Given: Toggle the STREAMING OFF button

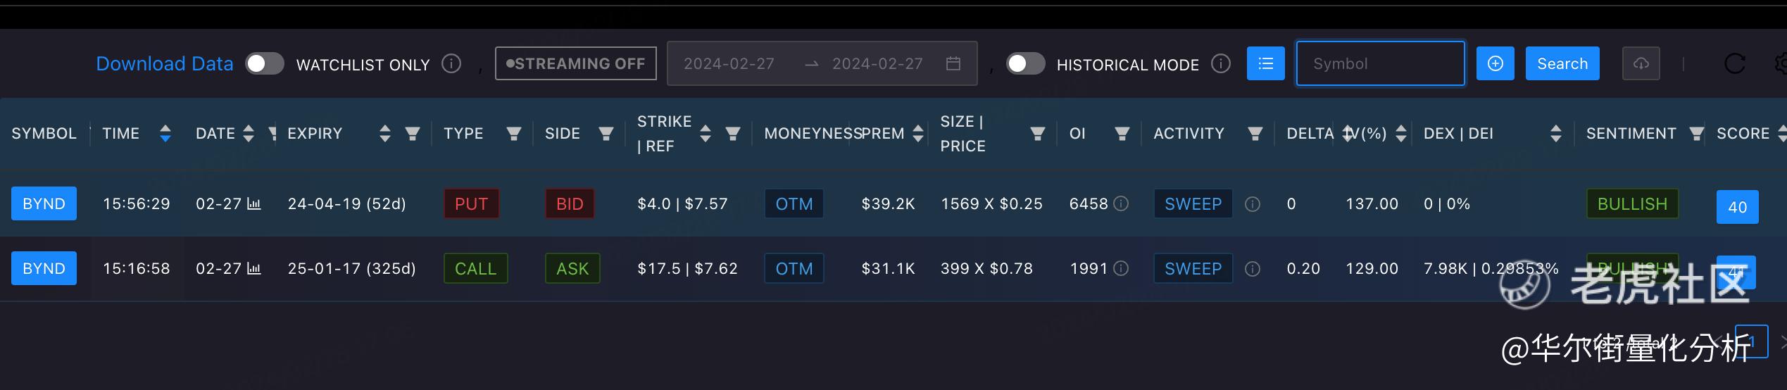Looking at the screenshot, I should [575, 63].
